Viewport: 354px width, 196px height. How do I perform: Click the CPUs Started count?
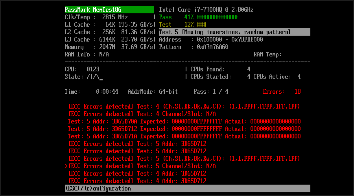pyautogui.click(x=249, y=76)
